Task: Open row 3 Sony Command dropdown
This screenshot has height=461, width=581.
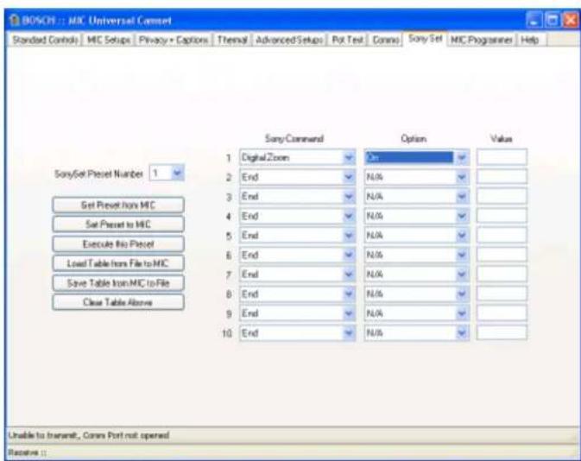Action: click(x=298, y=197)
